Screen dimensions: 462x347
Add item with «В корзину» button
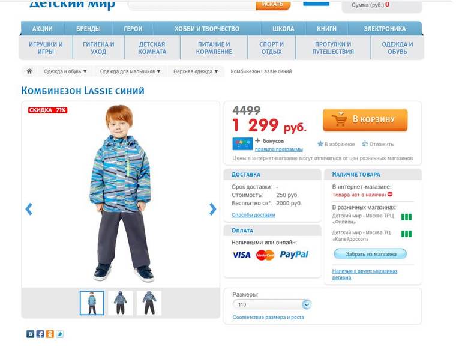click(365, 119)
